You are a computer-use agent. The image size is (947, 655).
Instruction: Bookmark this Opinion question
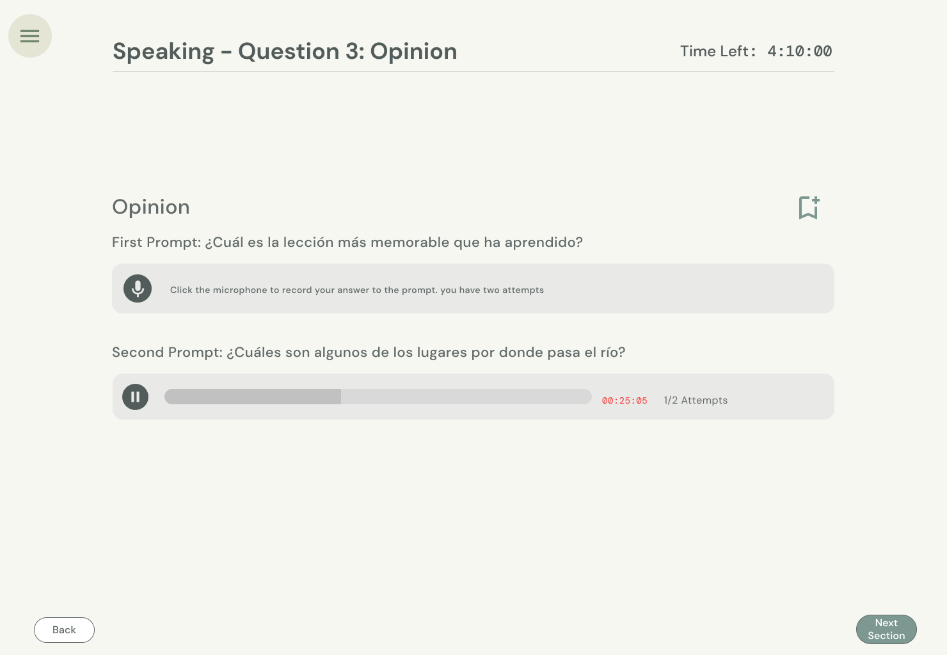click(x=809, y=208)
